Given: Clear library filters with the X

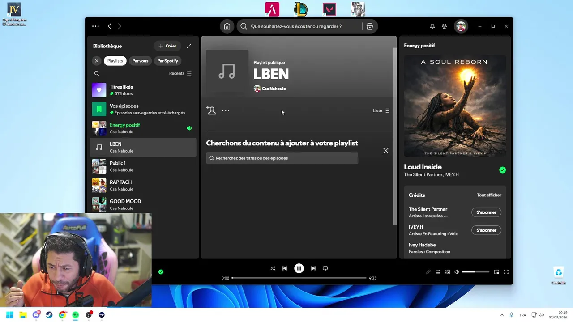Looking at the screenshot, I should [97, 61].
